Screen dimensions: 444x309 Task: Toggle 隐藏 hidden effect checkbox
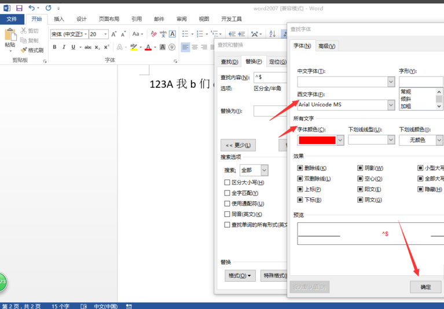(x=420, y=189)
